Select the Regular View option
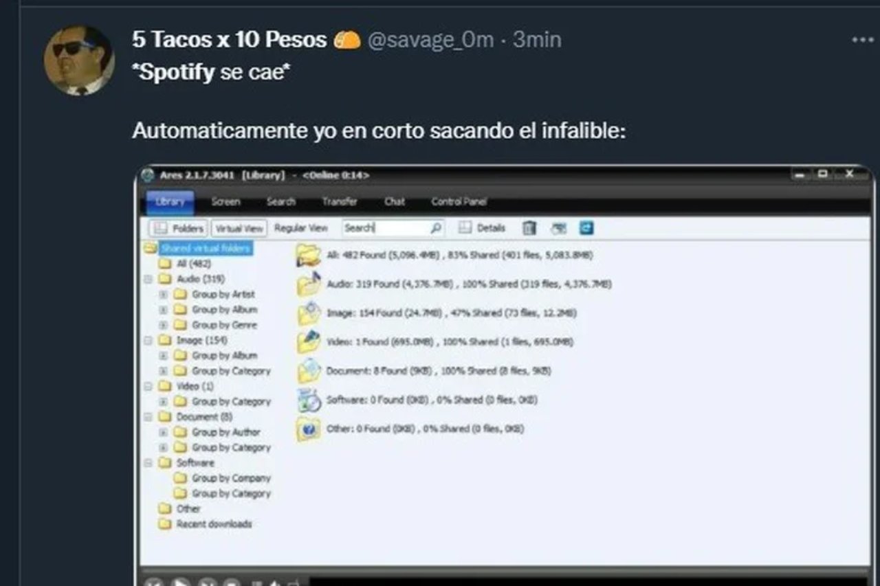Image resolution: width=880 pixels, height=586 pixels. tap(301, 228)
